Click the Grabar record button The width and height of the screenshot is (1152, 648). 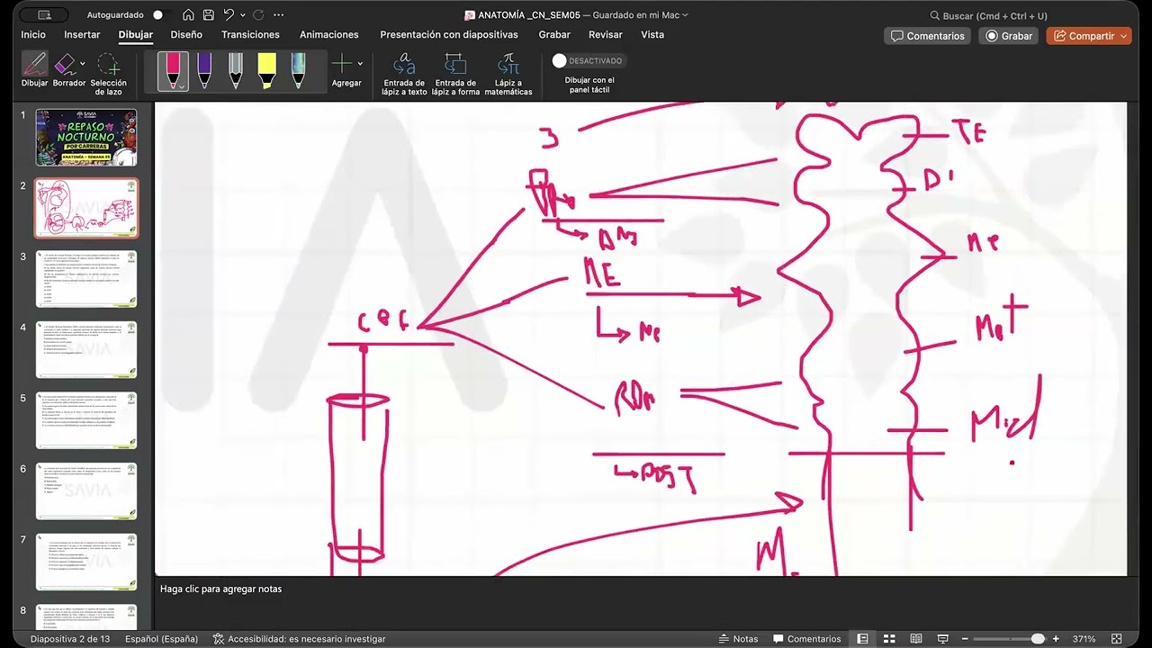pyautogui.click(x=1008, y=36)
